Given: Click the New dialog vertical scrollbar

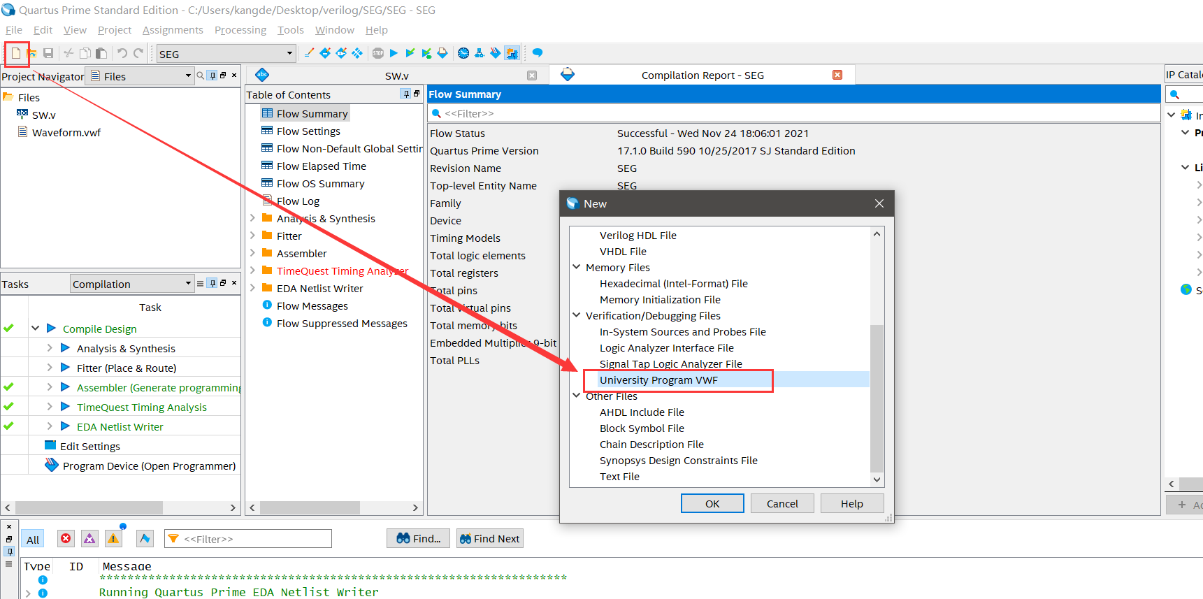Looking at the screenshot, I should (877, 398).
